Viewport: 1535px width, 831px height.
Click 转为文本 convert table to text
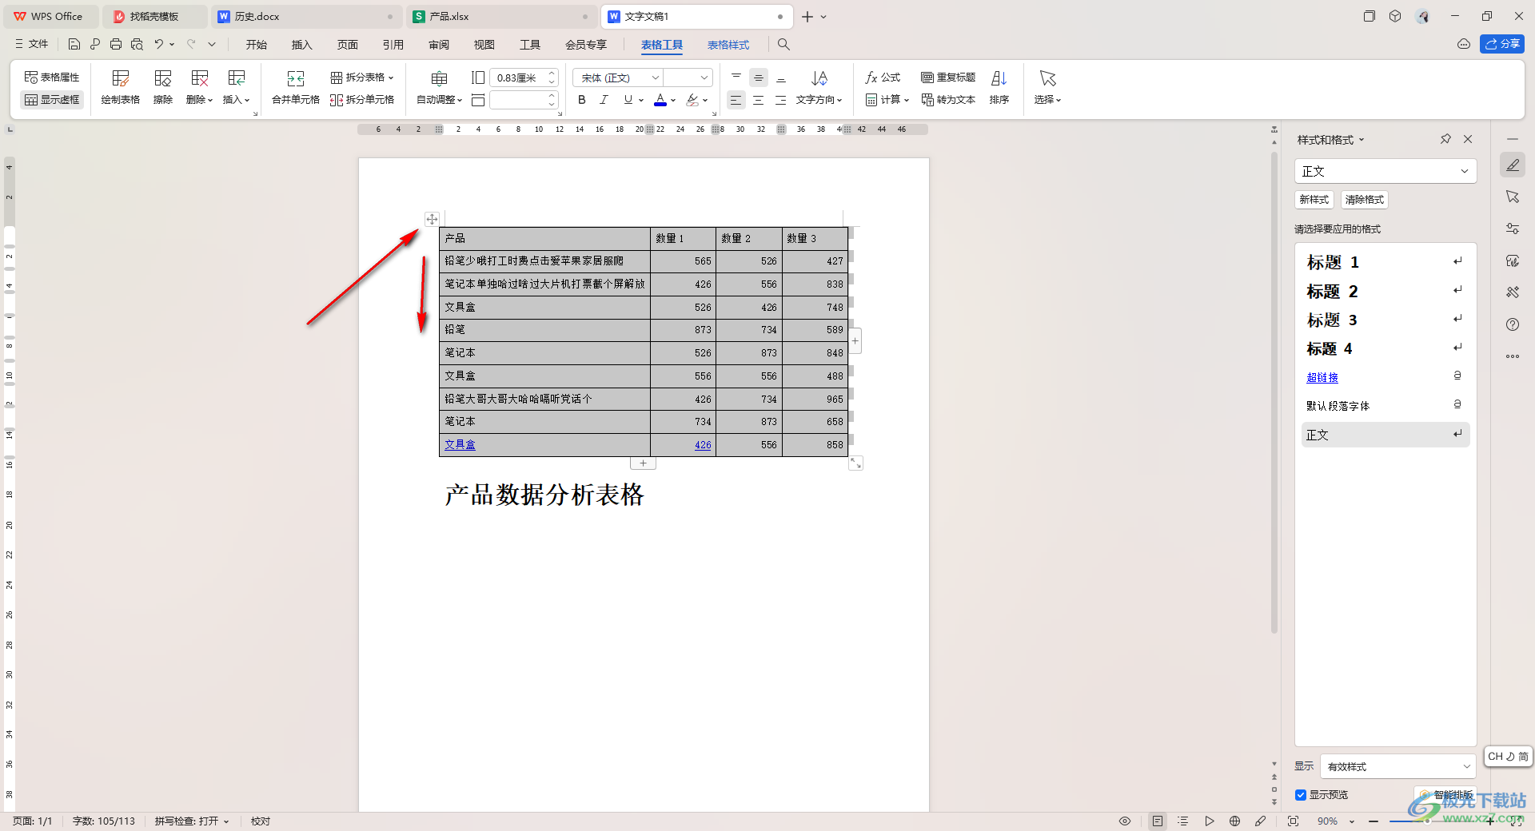[948, 100]
